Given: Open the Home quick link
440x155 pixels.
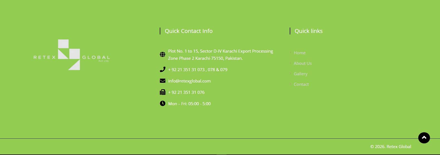Looking at the screenshot, I should click(x=299, y=53).
